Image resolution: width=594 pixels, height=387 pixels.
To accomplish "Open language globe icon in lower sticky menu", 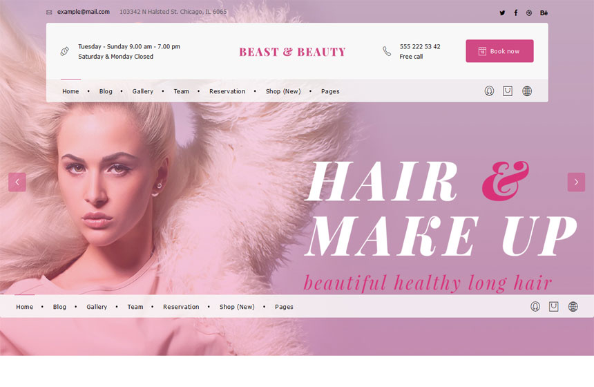I will (573, 306).
